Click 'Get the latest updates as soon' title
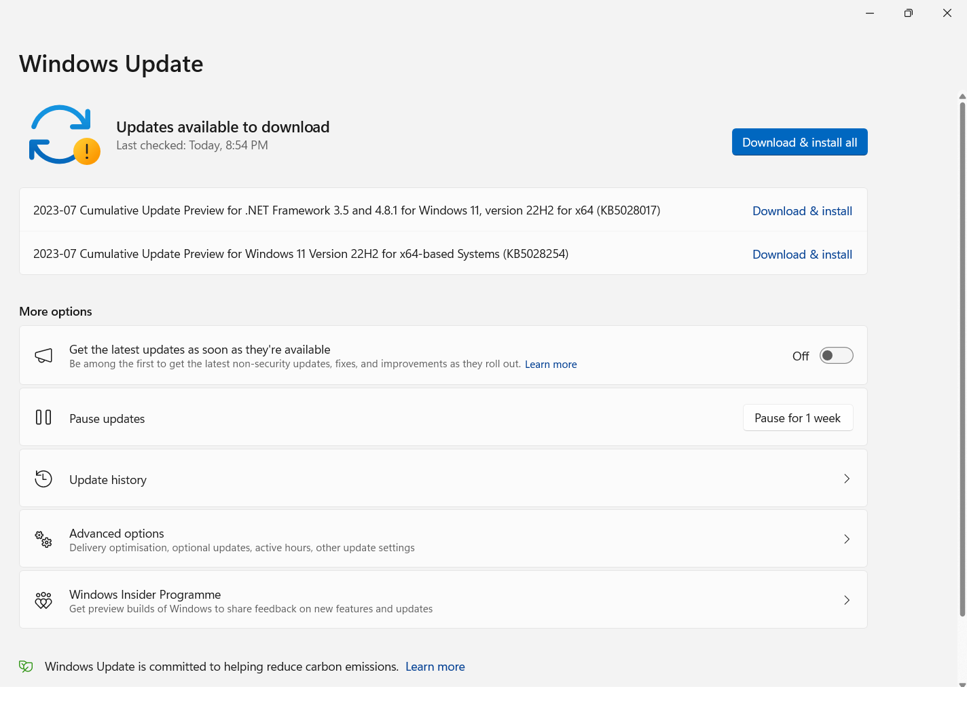This screenshot has width=967, height=706. point(200,350)
